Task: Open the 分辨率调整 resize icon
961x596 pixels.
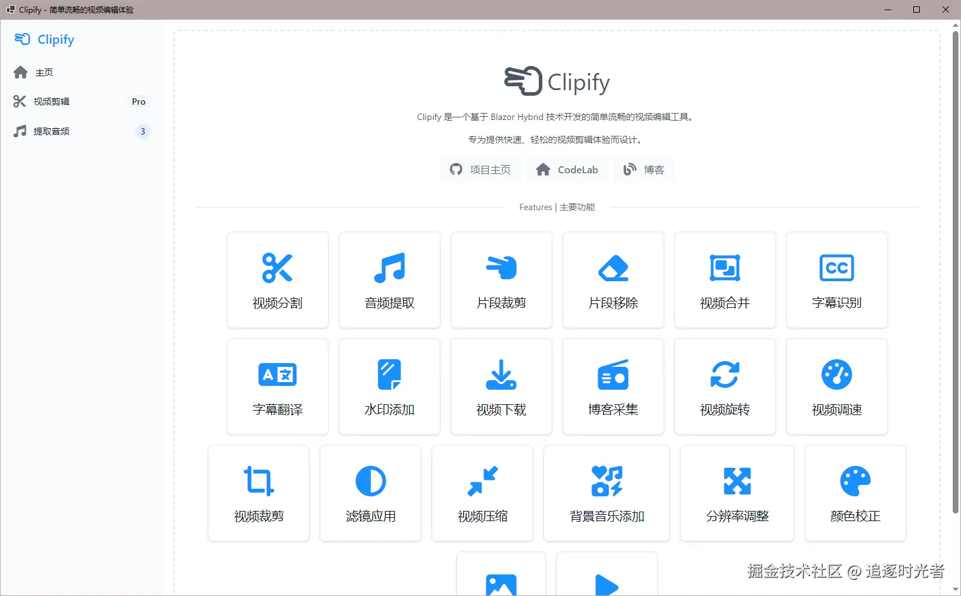Action: tap(737, 481)
